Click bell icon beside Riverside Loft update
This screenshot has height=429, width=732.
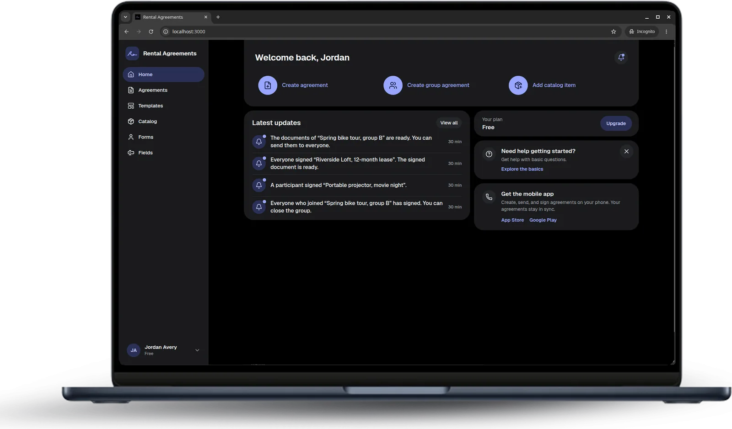259,164
